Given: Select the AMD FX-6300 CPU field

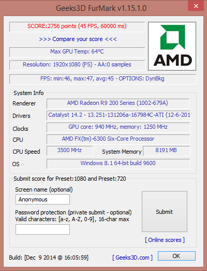Looking at the screenshot, I should point(119,139).
